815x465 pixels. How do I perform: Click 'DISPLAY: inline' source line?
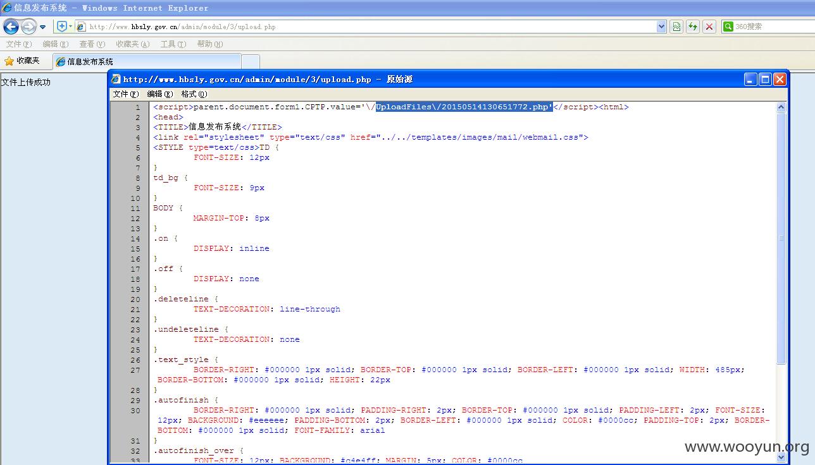coord(232,248)
